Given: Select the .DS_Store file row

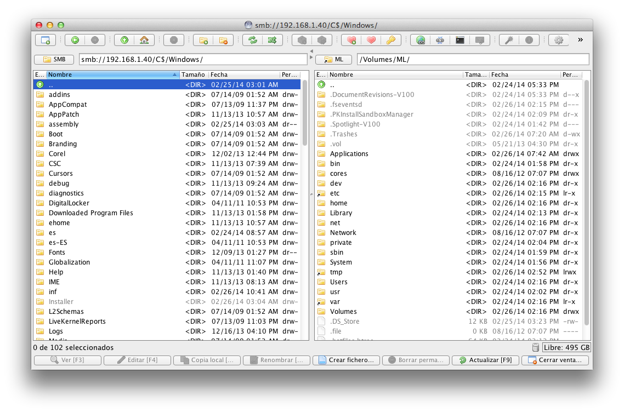Looking at the screenshot, I should click(x=449, y=322).
